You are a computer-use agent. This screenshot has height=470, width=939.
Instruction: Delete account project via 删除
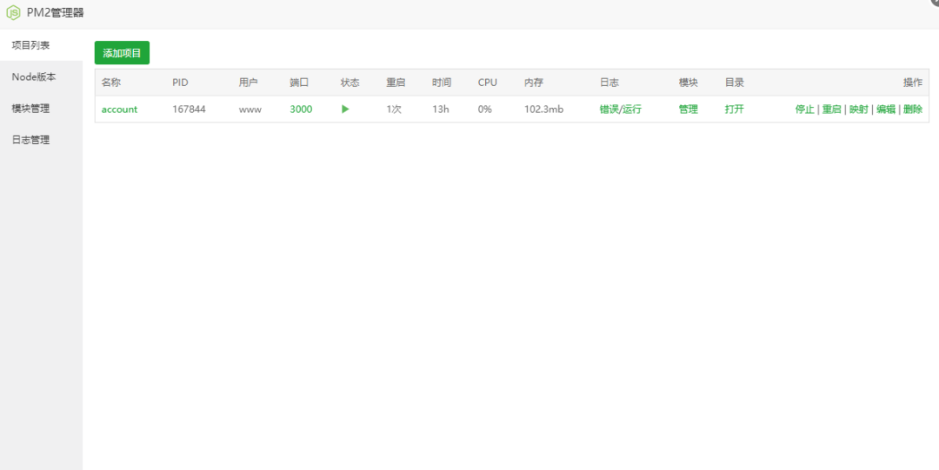913,109
